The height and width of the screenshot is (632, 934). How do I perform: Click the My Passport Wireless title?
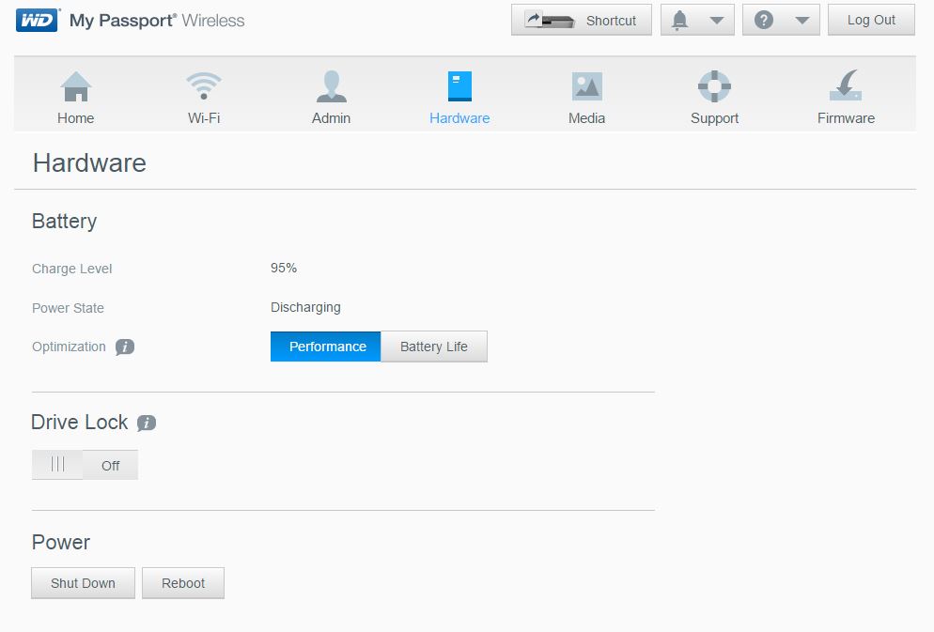(157, 21)
